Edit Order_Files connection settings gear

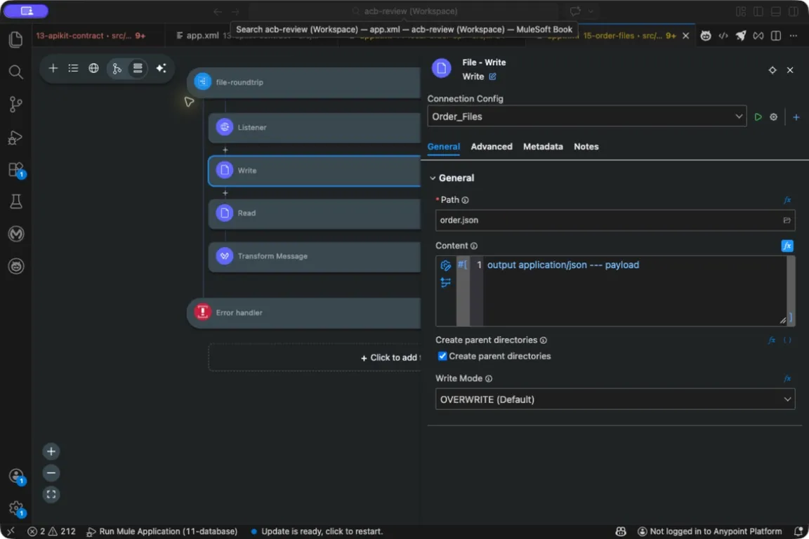[x=773, y=117]
